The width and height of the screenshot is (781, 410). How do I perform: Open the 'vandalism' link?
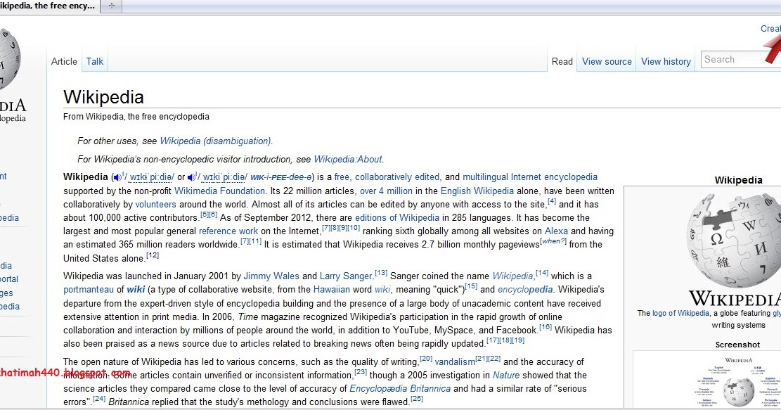tap(455, 362)
